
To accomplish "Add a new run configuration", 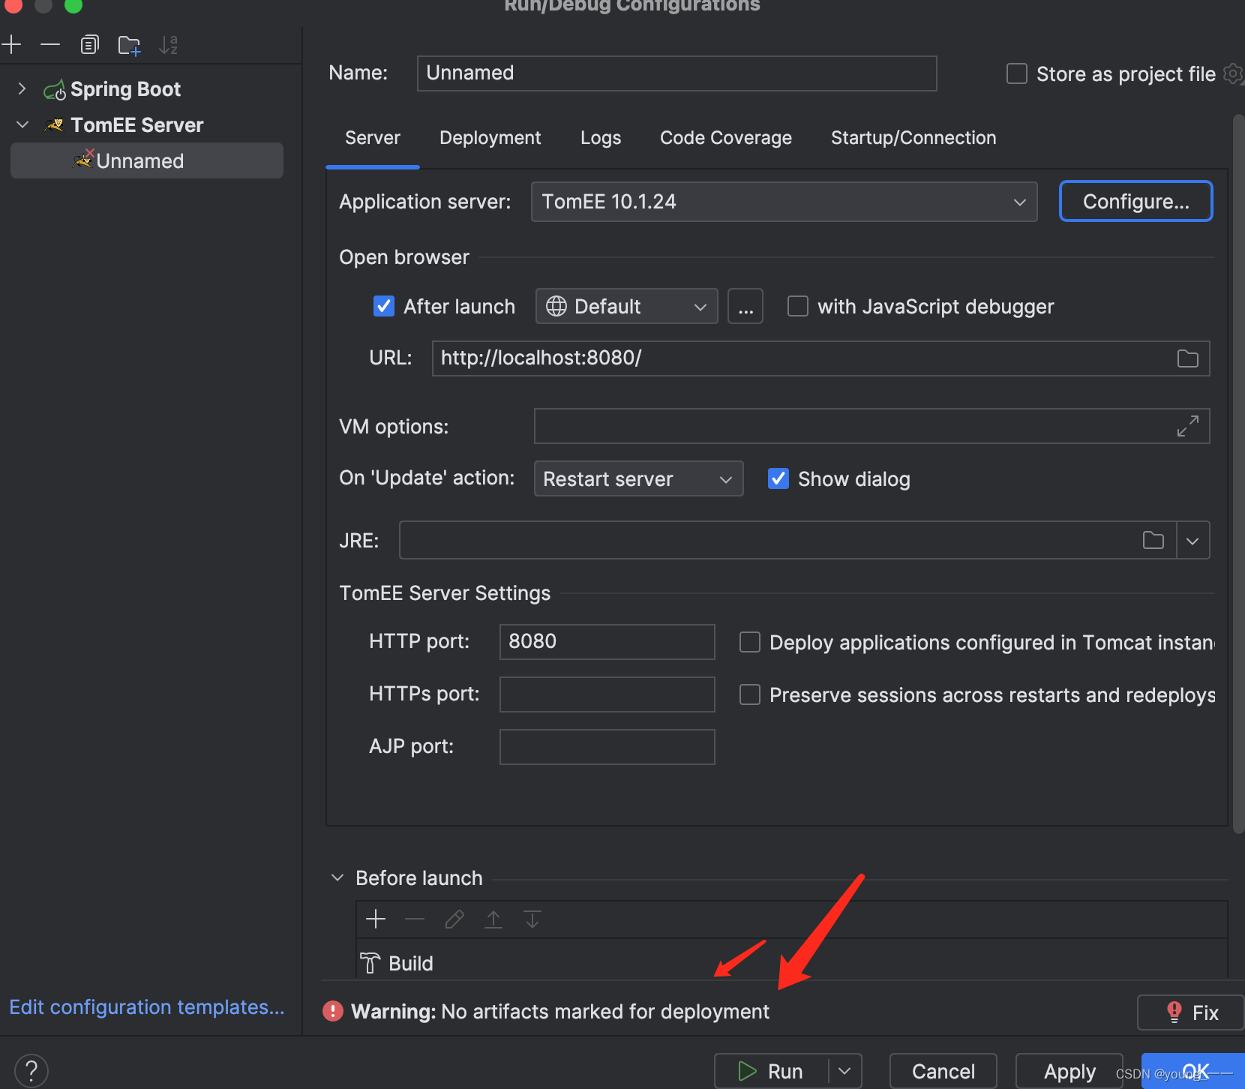I will coord(11,45).
